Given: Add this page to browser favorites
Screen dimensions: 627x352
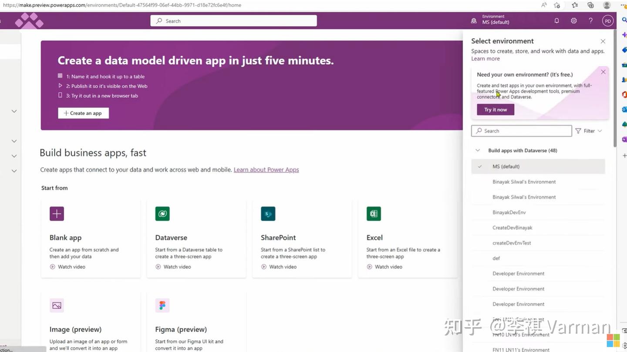Looking at the screenshot, I should 557,5.
